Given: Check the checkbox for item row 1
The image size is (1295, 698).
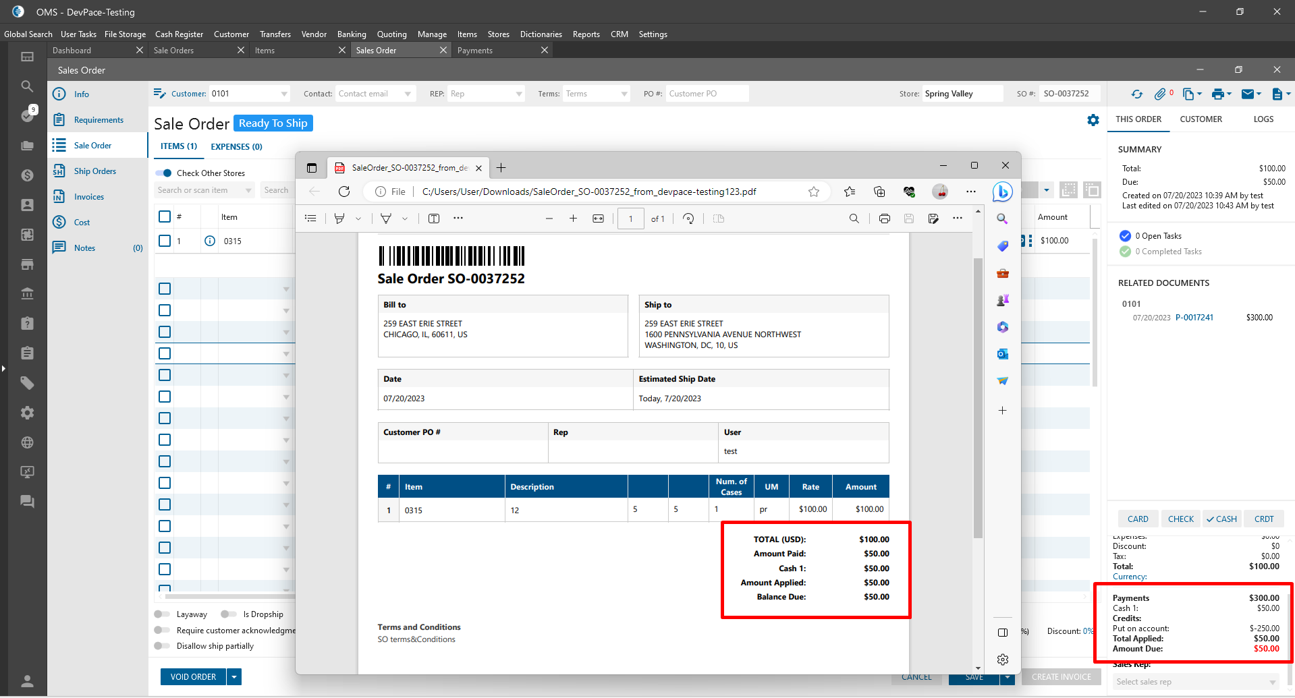Looking at the screenshot, I should [165, 241].
